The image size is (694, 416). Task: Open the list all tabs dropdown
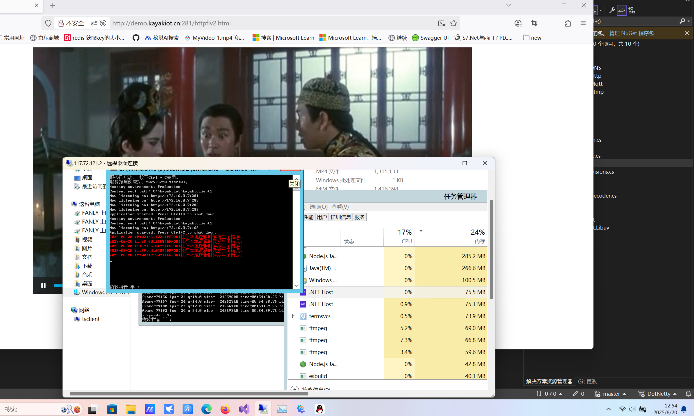(508, 5)
